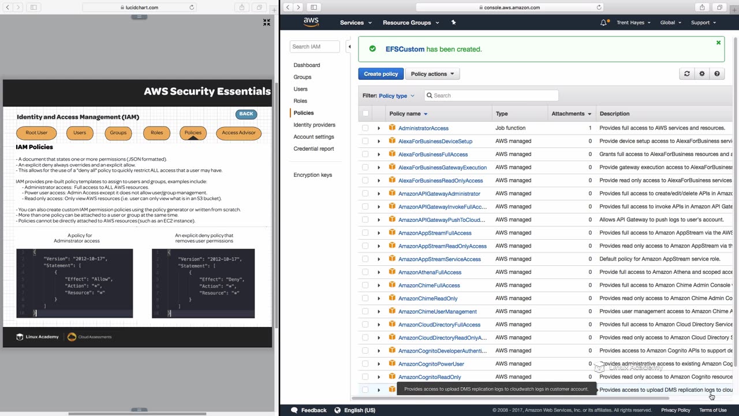739x416 pixels.
Task: Click the refresh policies icon button
Action: pos(686,74)
